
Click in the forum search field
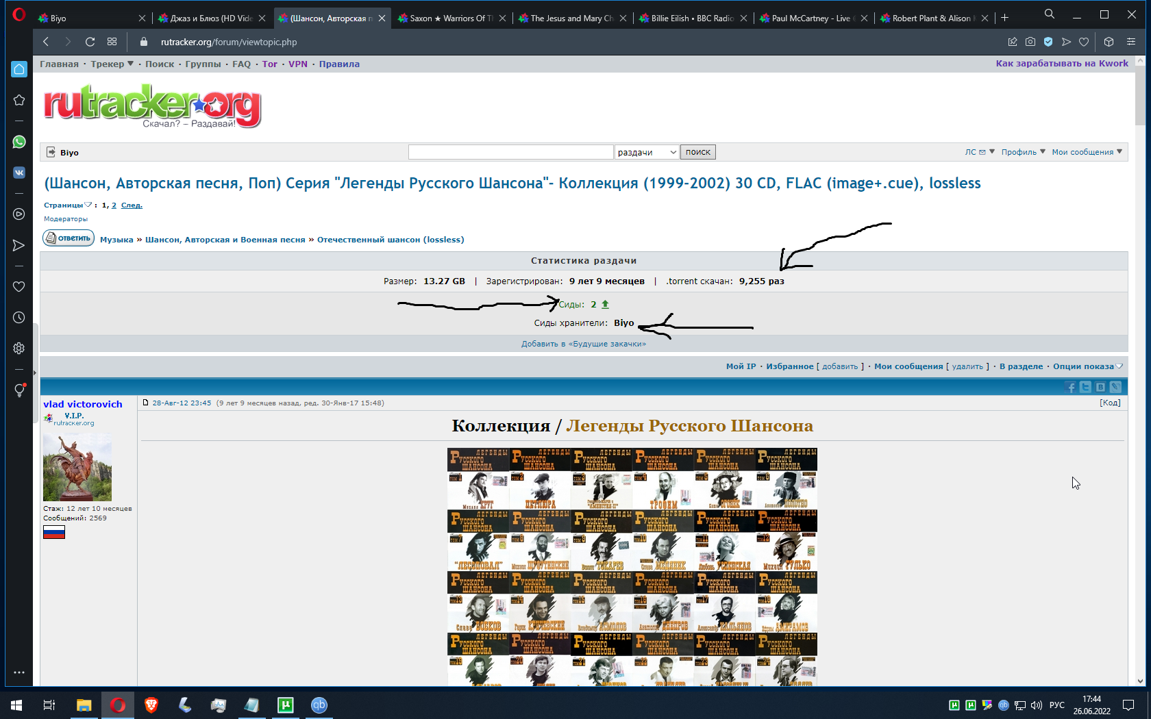pyautogui.click(x=510, y=152)
